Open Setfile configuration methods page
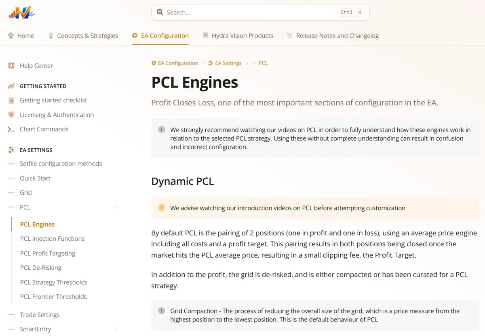The height and width of the screenshot is (336, 485). (x=61, y=164)
